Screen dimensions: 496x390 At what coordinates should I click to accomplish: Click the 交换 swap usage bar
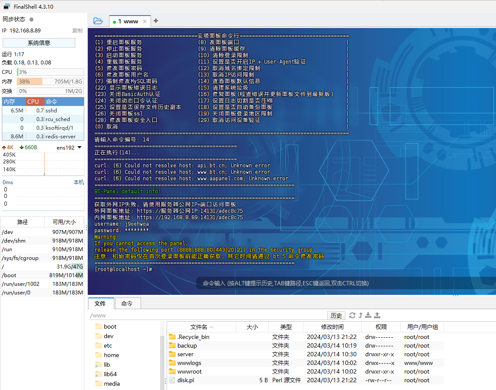pos(50,91)
